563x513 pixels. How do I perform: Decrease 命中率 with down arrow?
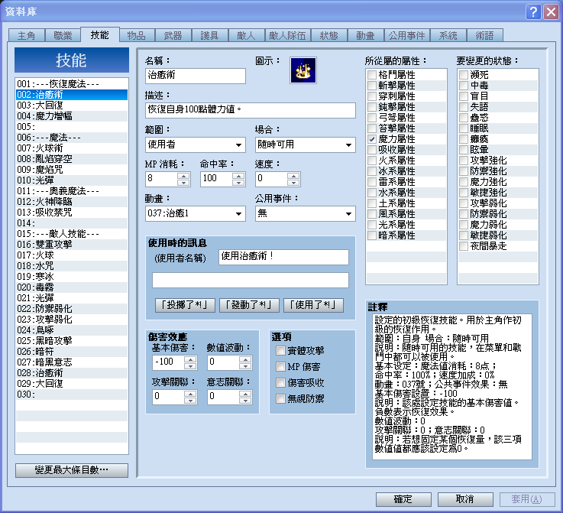pyautogui.click(x=238, y=183)
